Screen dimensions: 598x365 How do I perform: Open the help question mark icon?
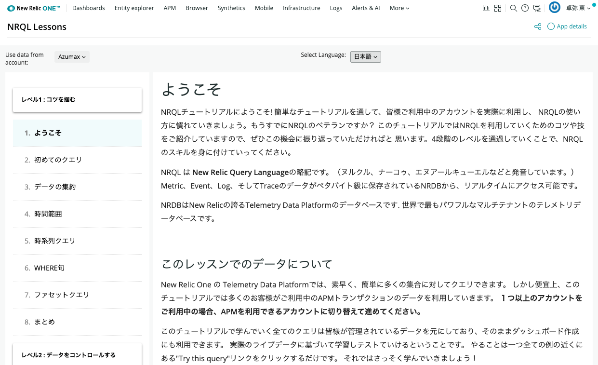(525, 8)
